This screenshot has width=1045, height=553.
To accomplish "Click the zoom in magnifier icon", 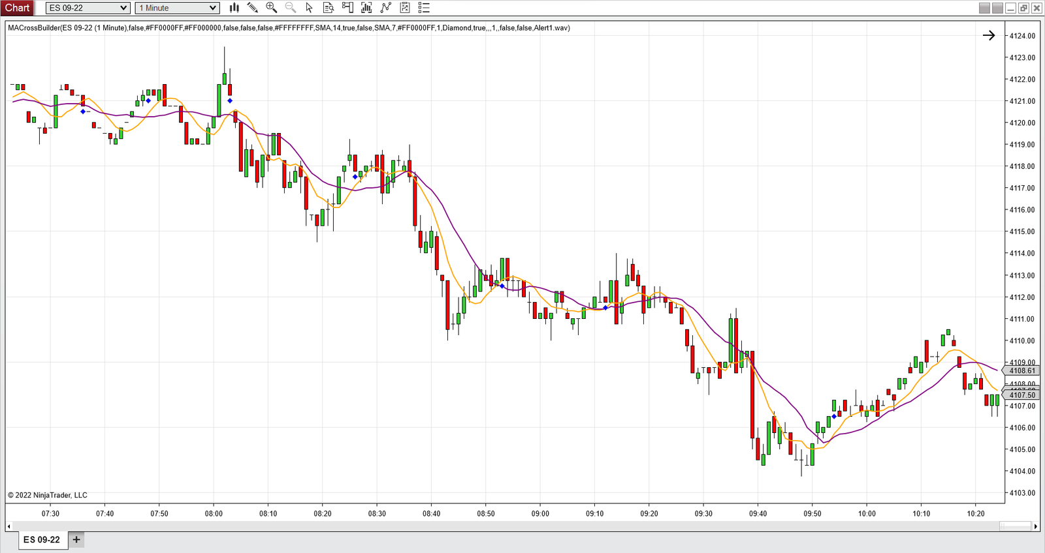I will coord(271,8).
